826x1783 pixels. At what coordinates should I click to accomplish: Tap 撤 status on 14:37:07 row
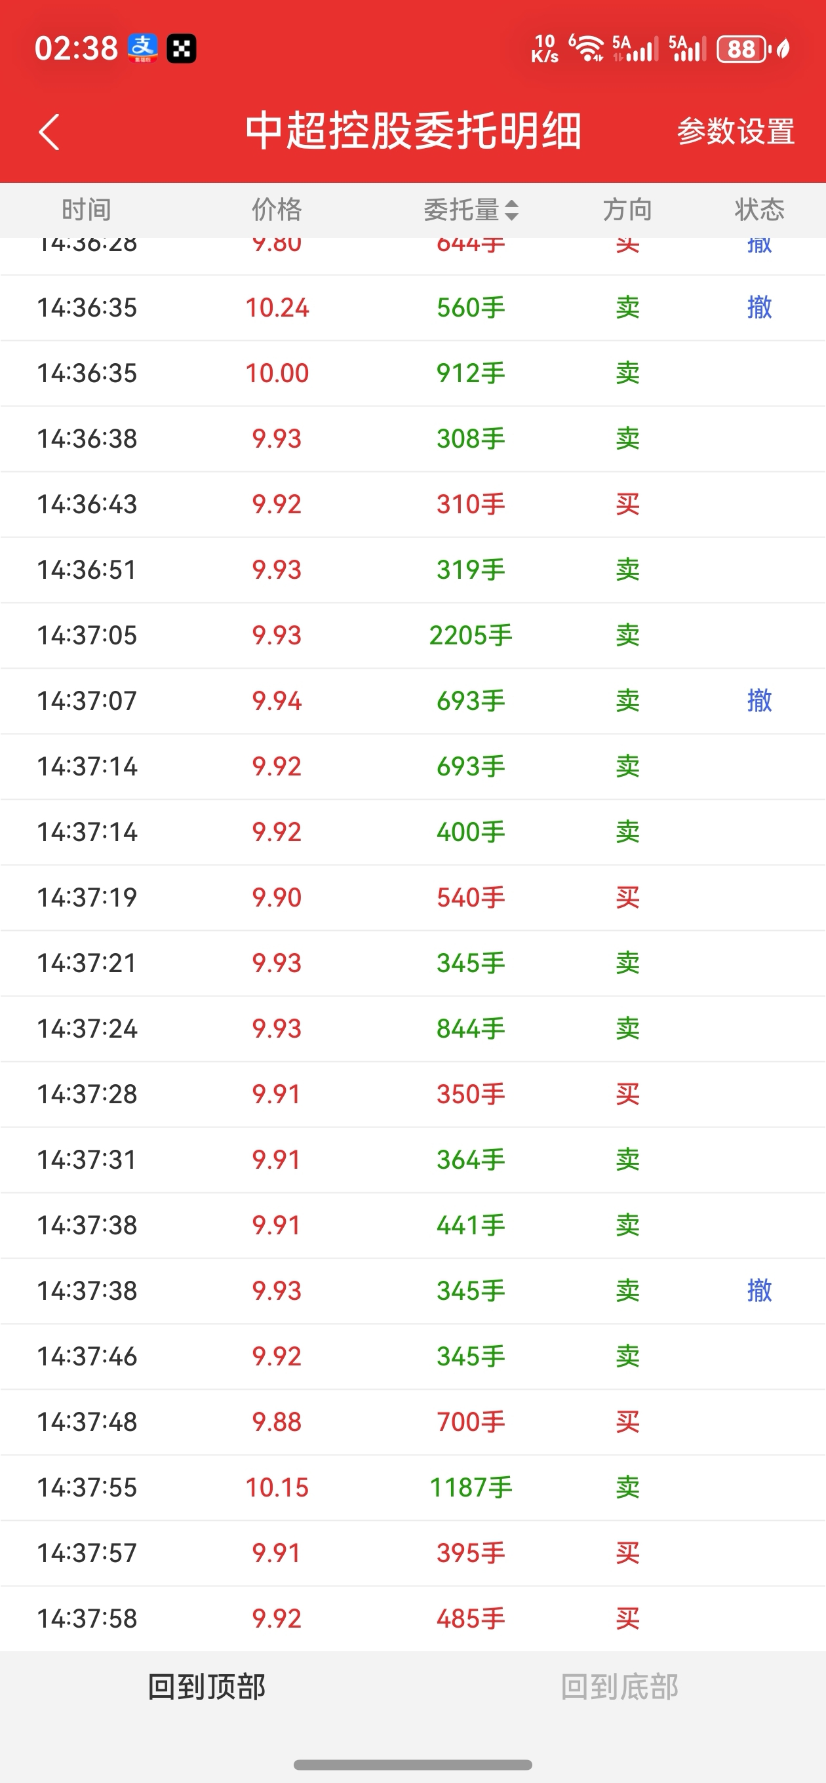coord(759,701)
